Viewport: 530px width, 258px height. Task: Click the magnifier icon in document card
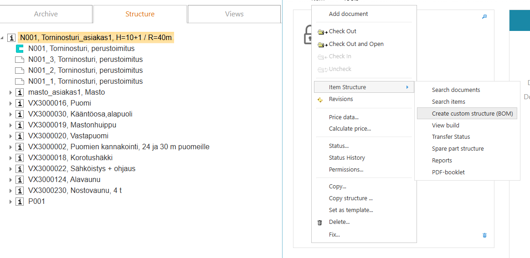(484, 17)
